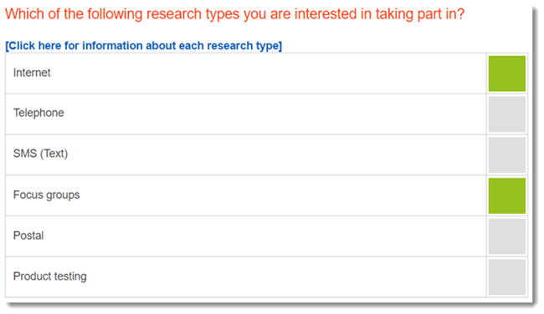Screen dimensions: 544x314
Task: Deselect the green Focus groups checkbox
Action: 506,195
